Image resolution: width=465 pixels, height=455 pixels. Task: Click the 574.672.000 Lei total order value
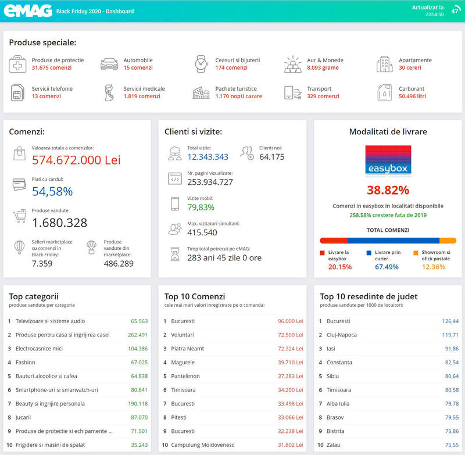(76, 160)
